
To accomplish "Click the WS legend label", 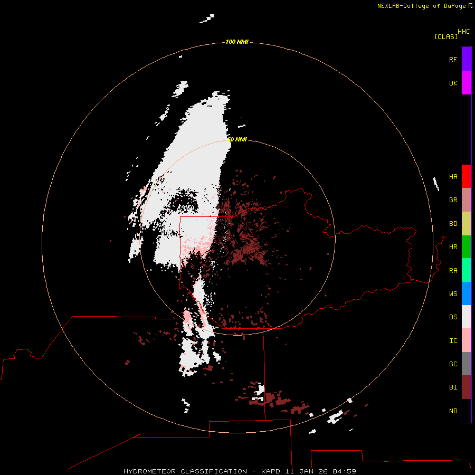I will [453, 294].
